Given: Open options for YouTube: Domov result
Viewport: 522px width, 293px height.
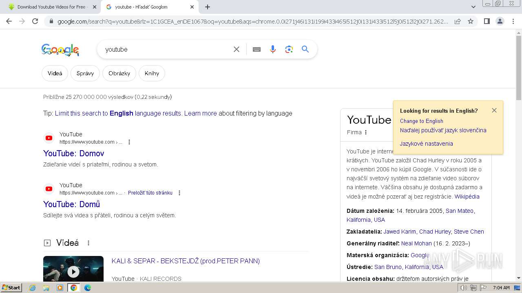Looking at the screenshot, I should (x=129, y=142).
